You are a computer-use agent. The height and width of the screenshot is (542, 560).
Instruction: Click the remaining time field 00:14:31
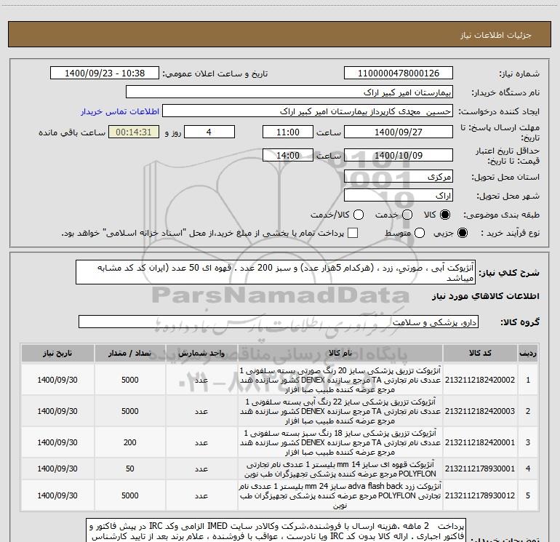click(134, 132)
